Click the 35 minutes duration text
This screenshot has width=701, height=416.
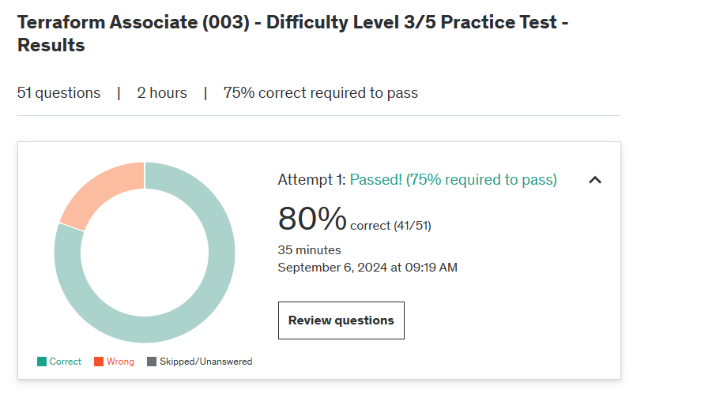[x=309, y=250]
